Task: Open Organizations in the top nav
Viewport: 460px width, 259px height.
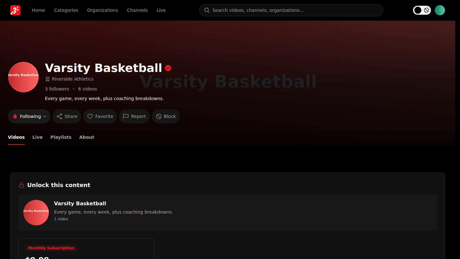Action: 103,10
